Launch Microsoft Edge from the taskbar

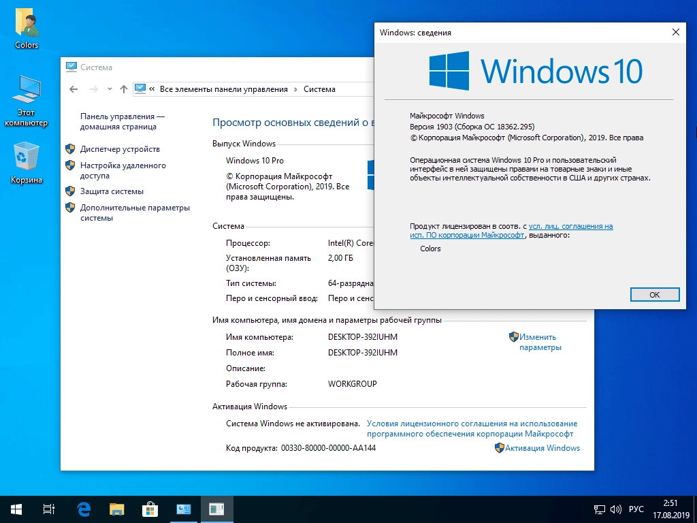tap(84, 509)
